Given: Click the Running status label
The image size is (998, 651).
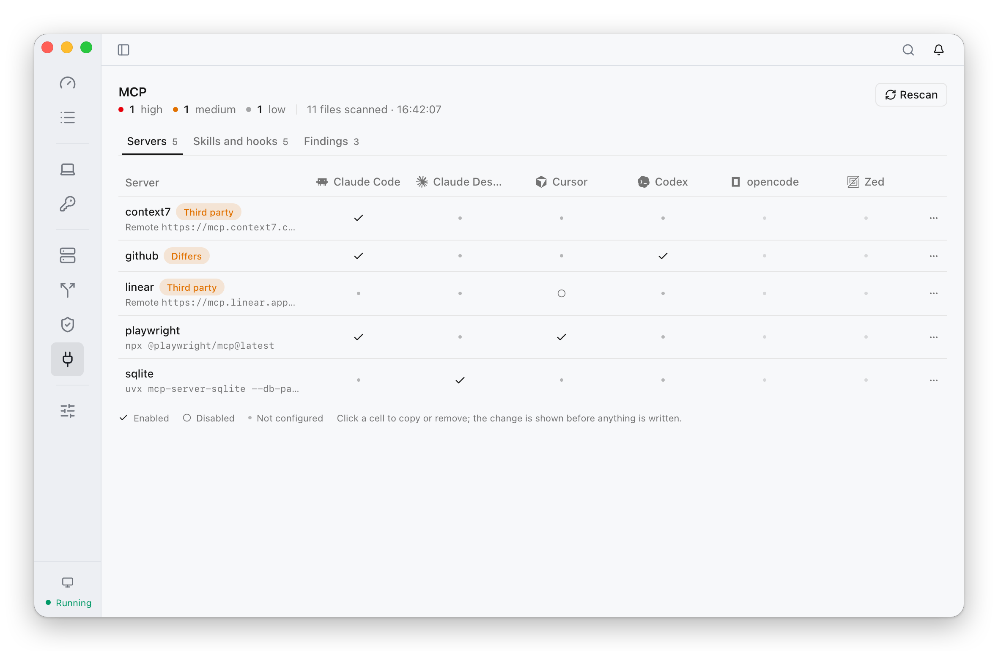Looking at the screenshot, I should point(74,603).
